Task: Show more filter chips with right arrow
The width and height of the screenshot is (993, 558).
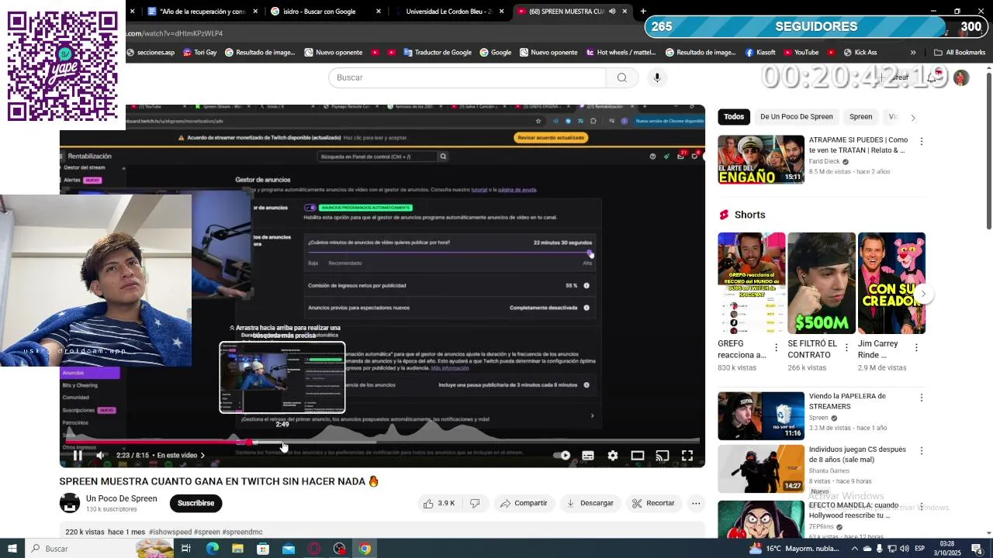Action: tap(913, 118)
